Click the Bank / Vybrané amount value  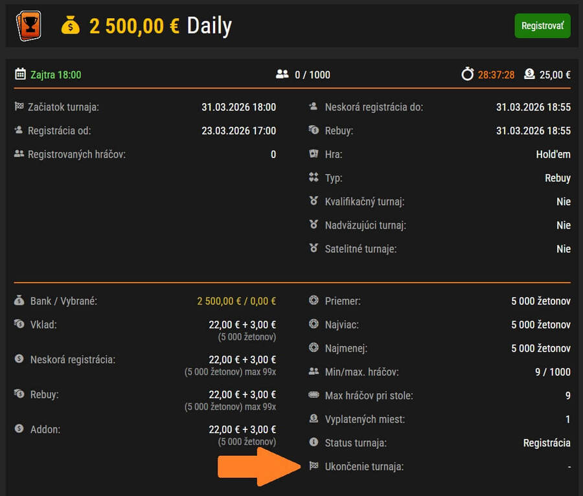(x=236, y=301)
